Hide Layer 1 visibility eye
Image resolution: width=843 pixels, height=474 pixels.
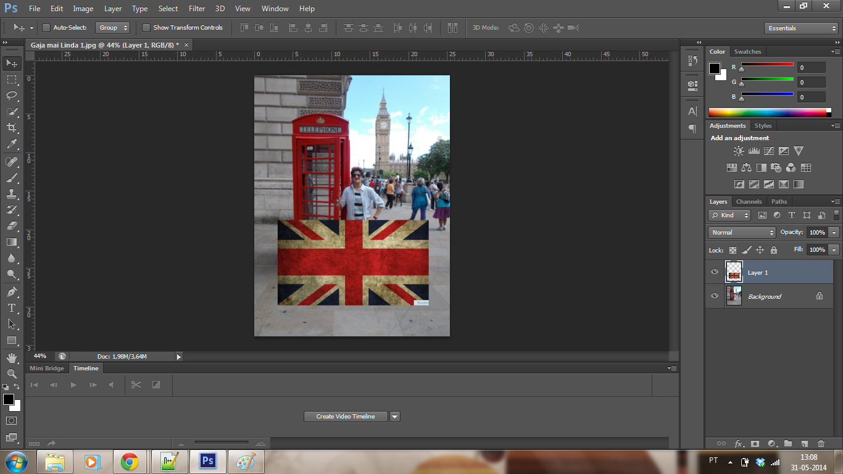(x=715, y=272)
